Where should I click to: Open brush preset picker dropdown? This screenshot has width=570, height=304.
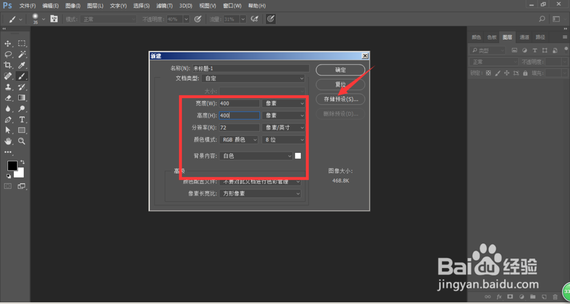pos(44,19)
